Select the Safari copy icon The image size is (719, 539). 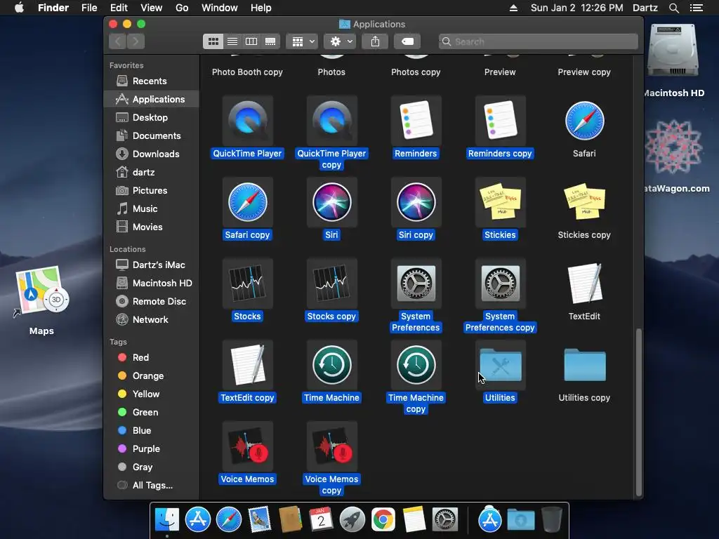click(x=248, y=202)
